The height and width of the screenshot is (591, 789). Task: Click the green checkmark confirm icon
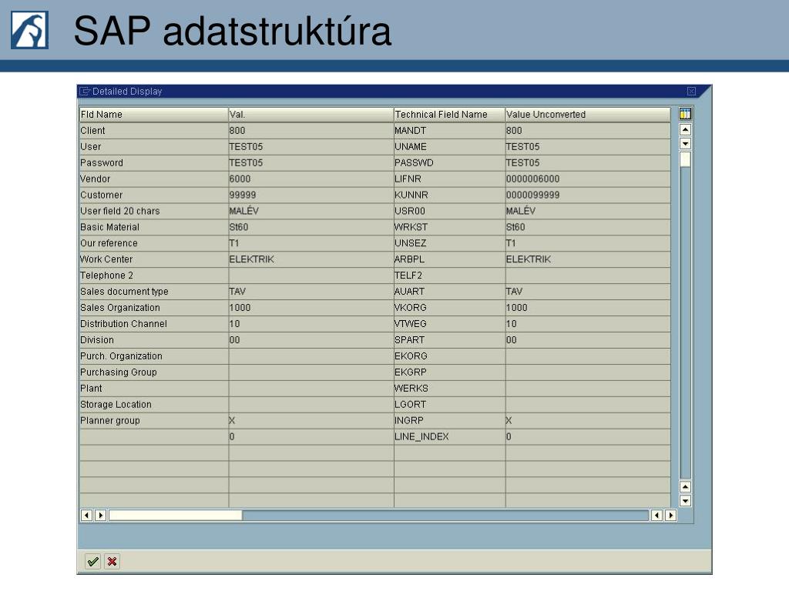click(x=92, y=561)
